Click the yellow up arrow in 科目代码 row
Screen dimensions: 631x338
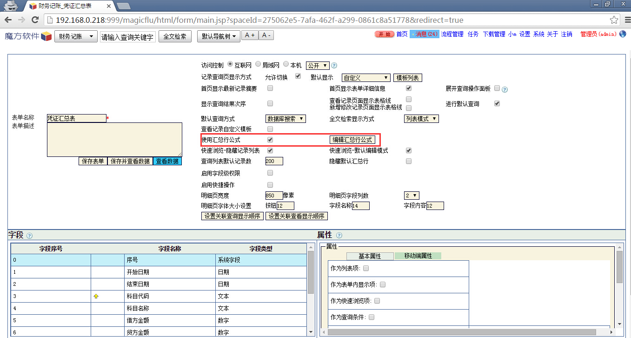(96, 296)
